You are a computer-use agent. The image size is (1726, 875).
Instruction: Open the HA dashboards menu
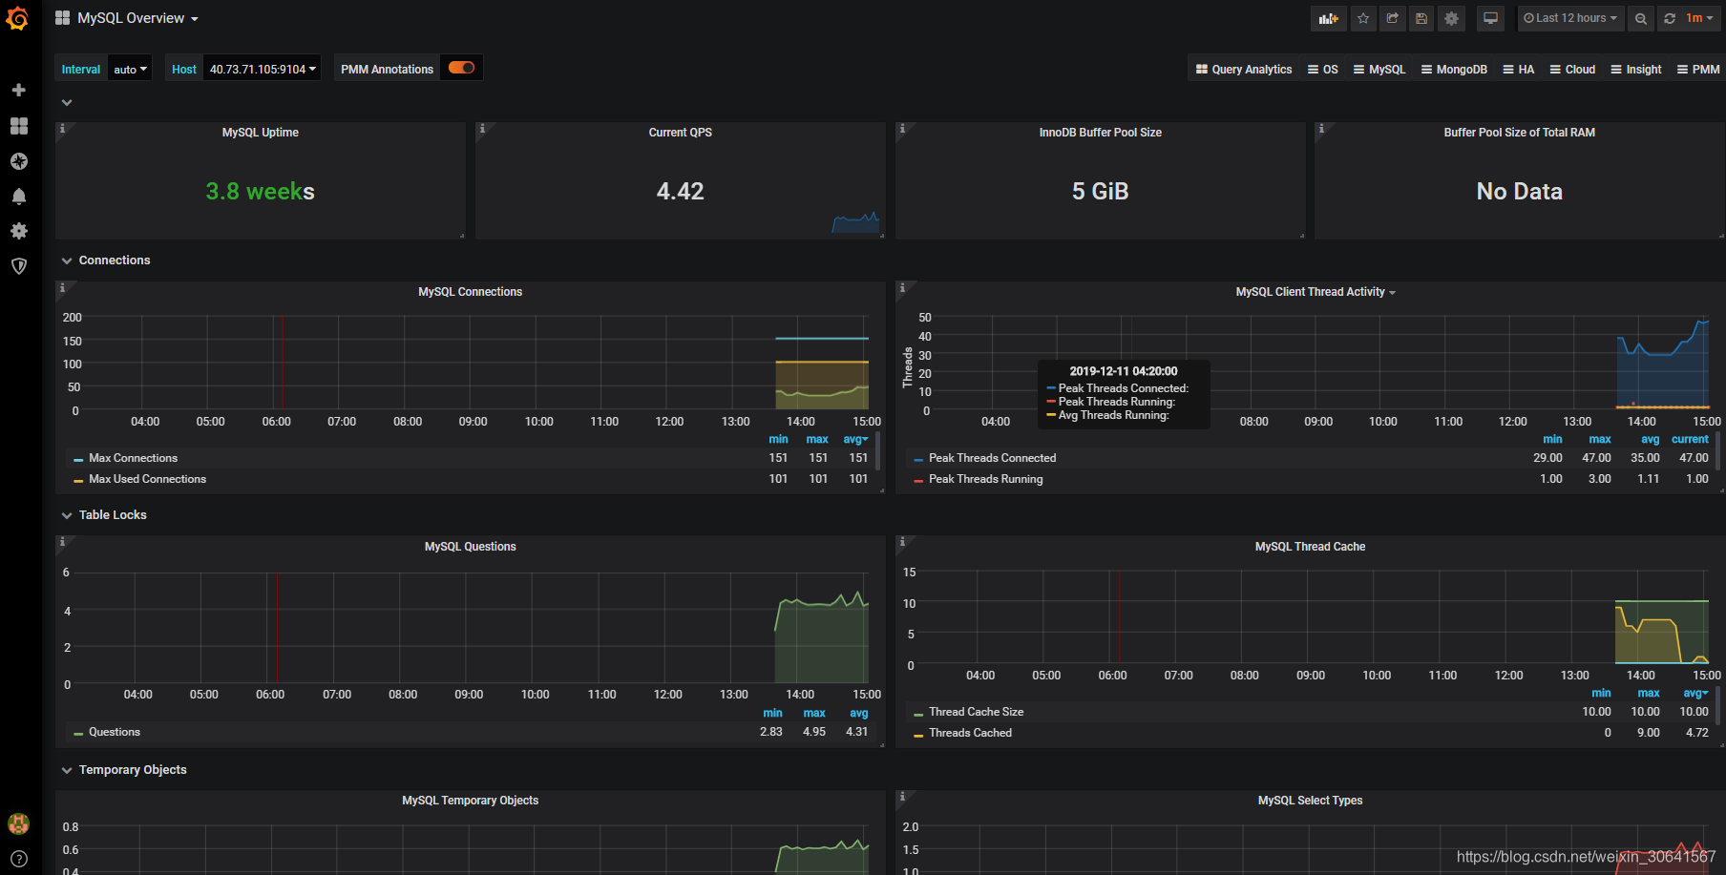point(1519,69)
